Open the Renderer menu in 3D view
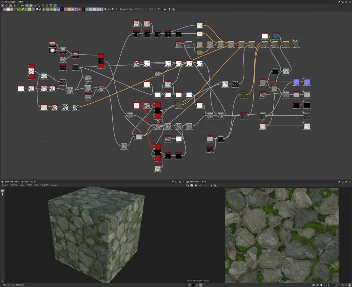The width and height of the screenshot is (352, 287). pyautogui.click(x=55, y=185)
